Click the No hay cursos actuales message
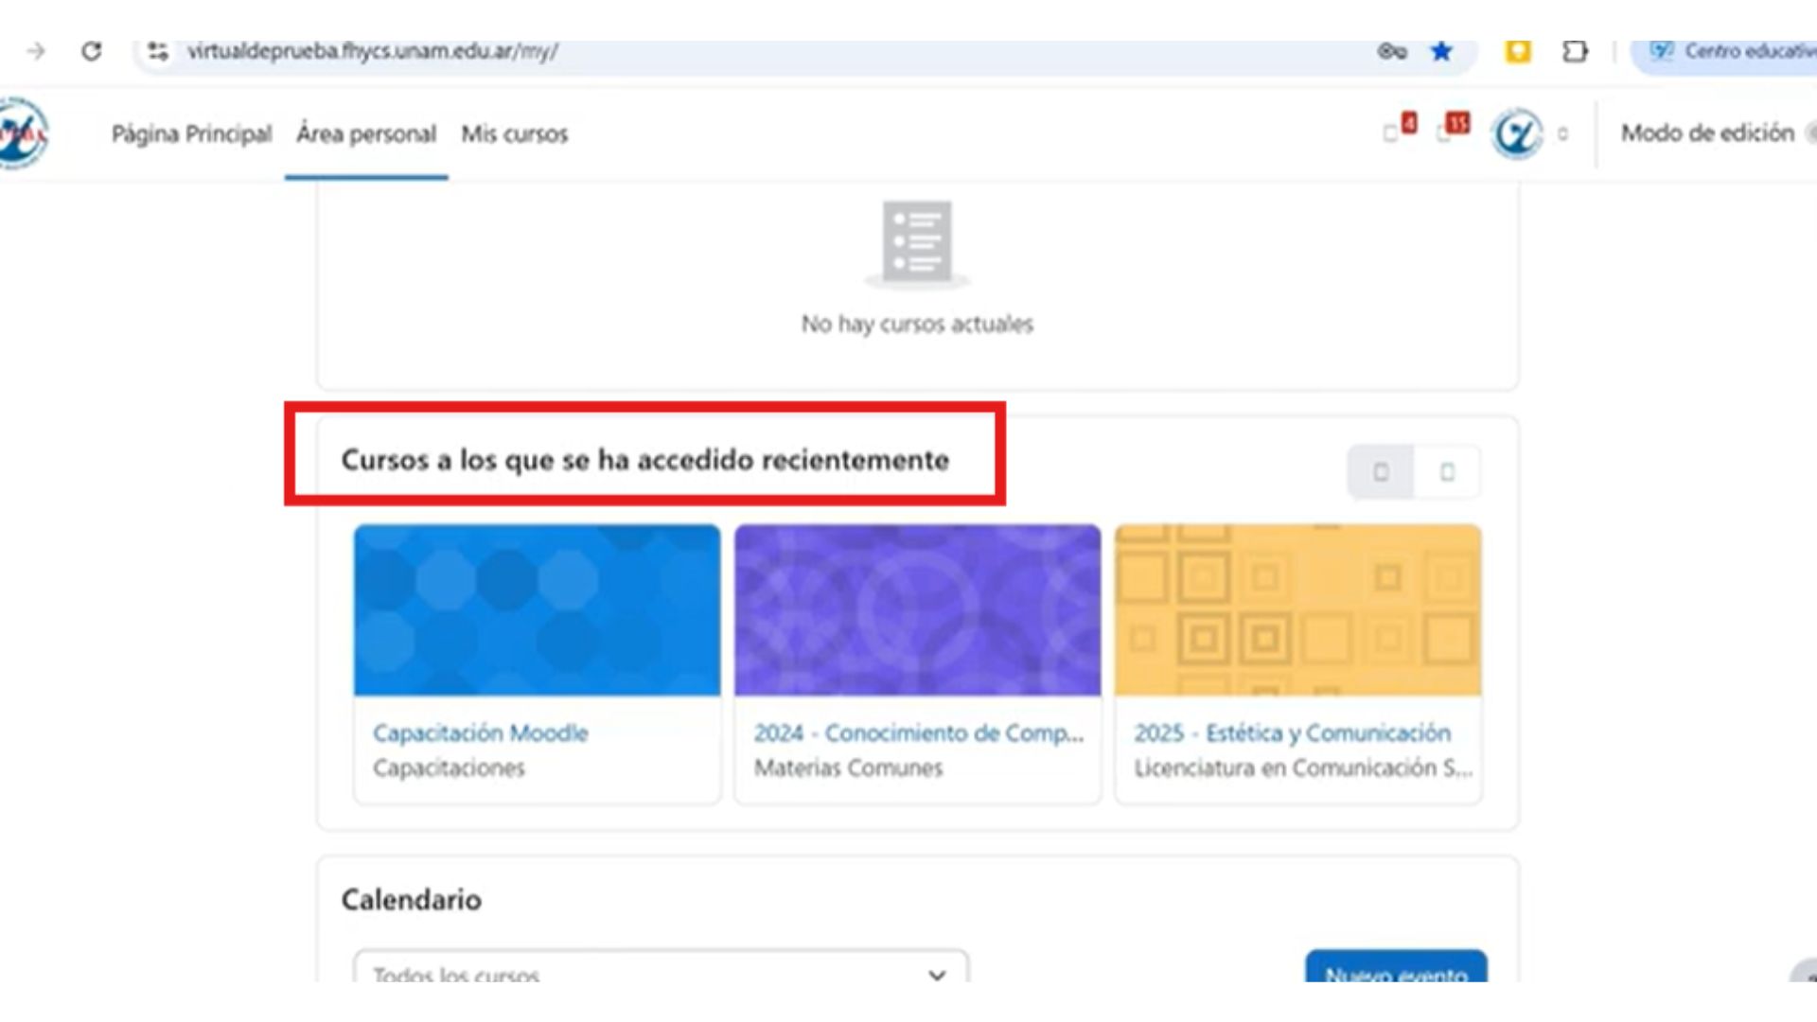Screen dimensions: 1817x1022 917,324
